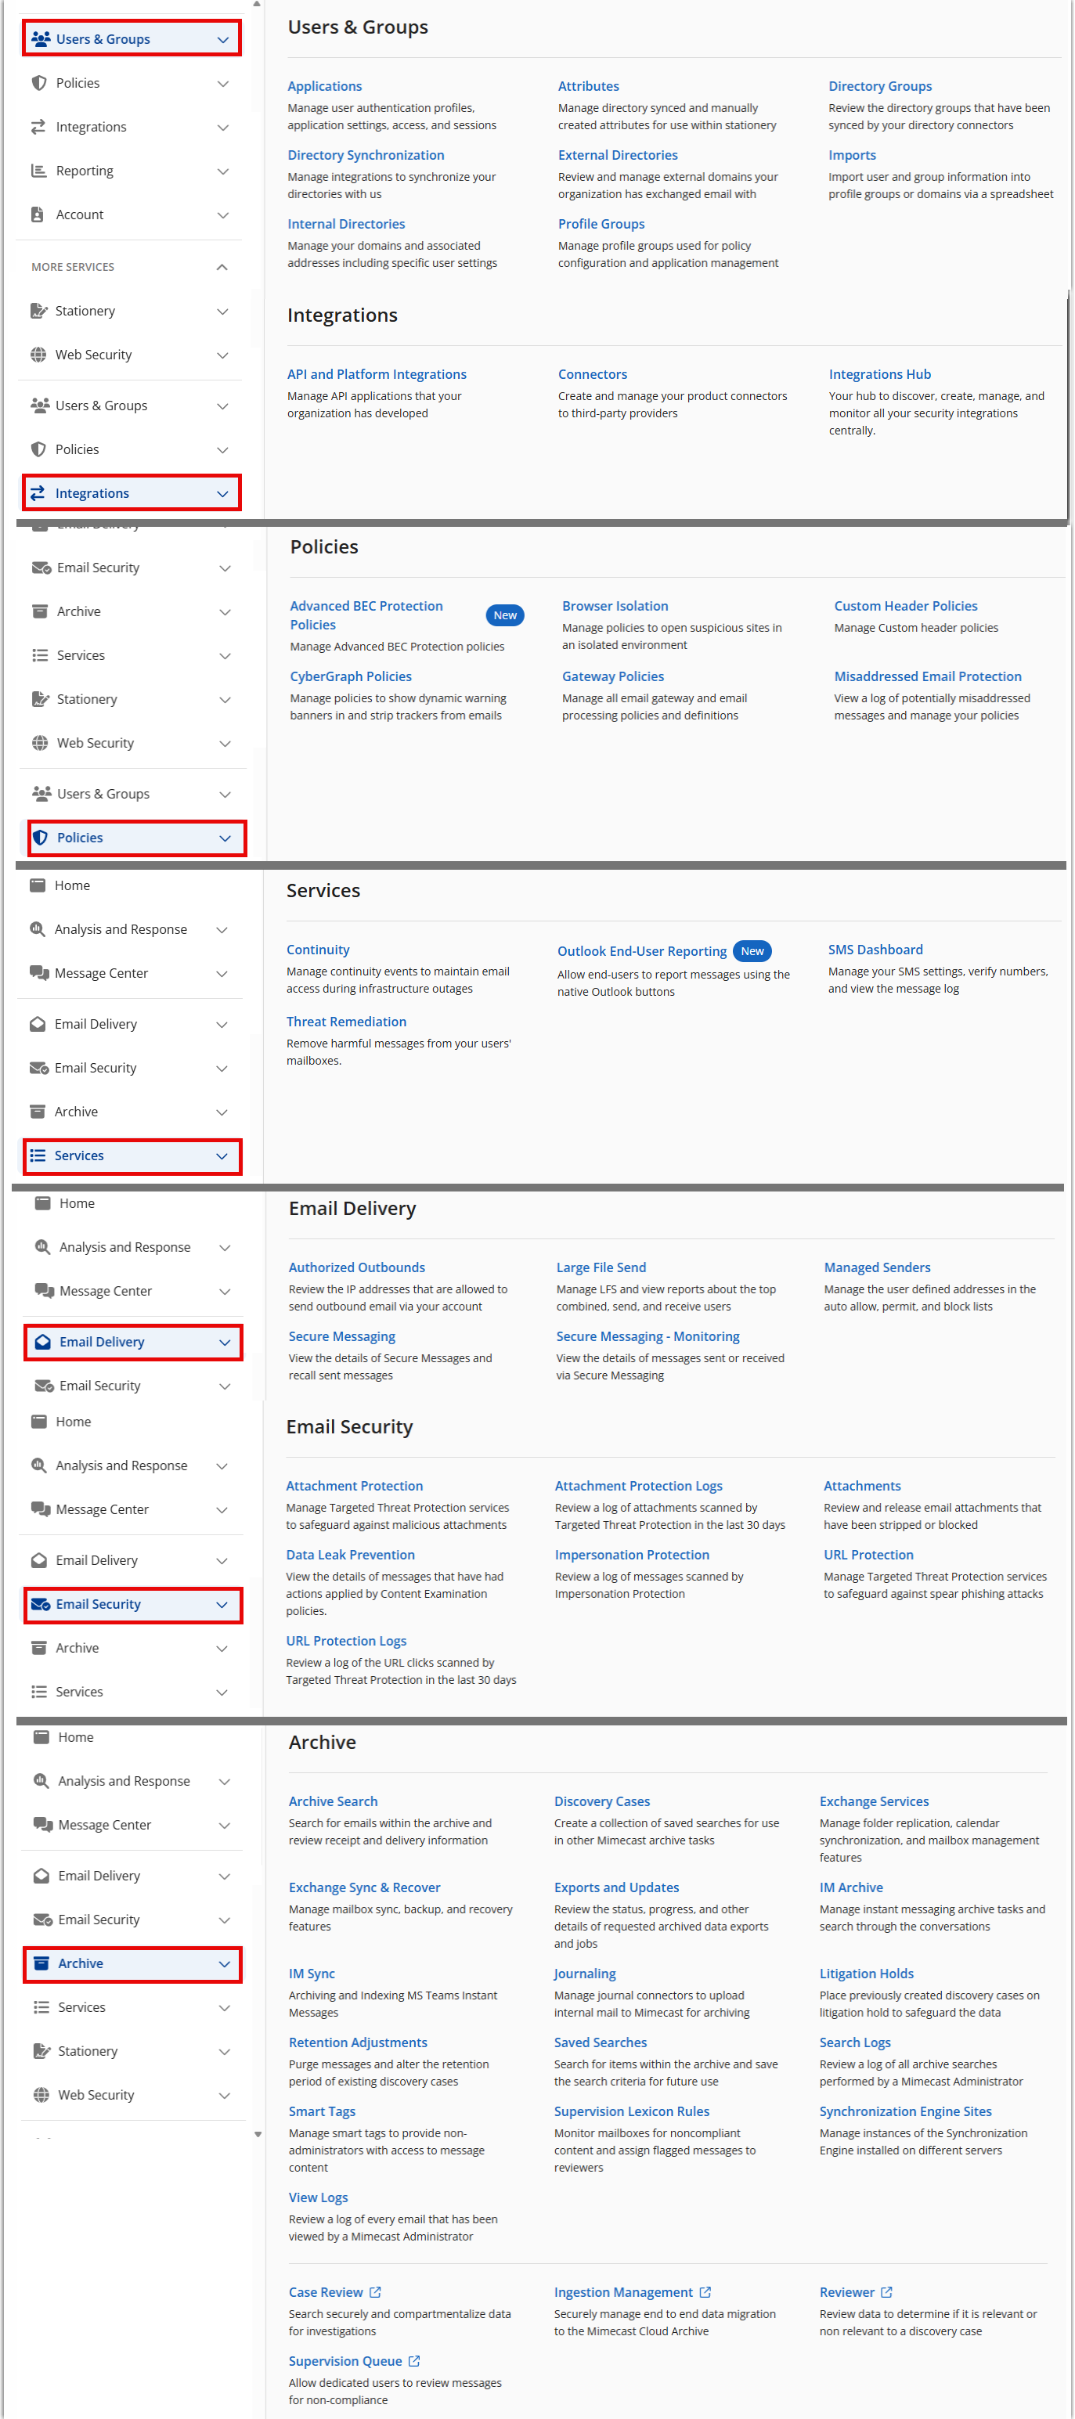This screenshot has height=2419, width=1075.
Task: Open the Applications link
Action: tap(325, 85)
